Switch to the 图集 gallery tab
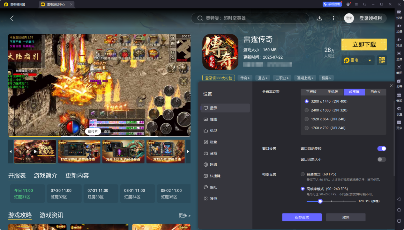The image size is (404, 230). 107,131
